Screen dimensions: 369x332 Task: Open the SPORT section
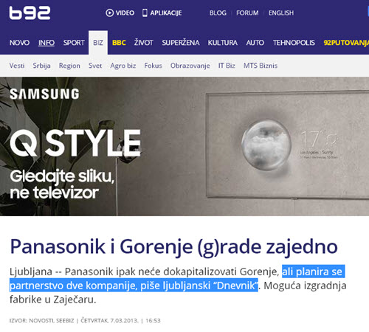[x=74, y=43]
